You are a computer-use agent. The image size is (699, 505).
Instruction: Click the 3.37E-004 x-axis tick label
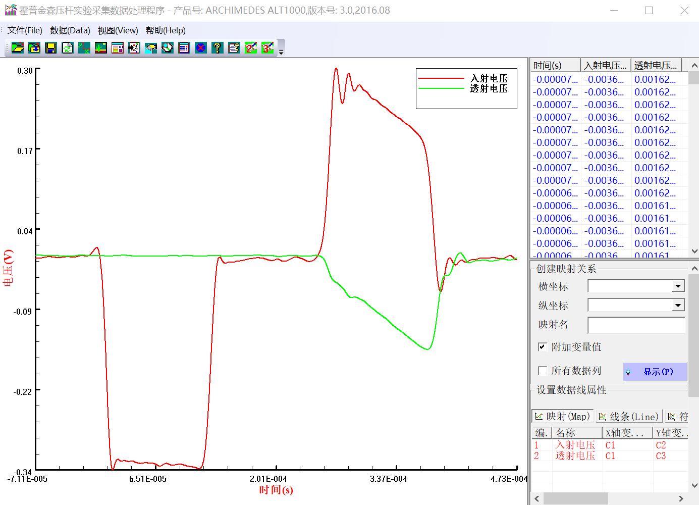389,479
